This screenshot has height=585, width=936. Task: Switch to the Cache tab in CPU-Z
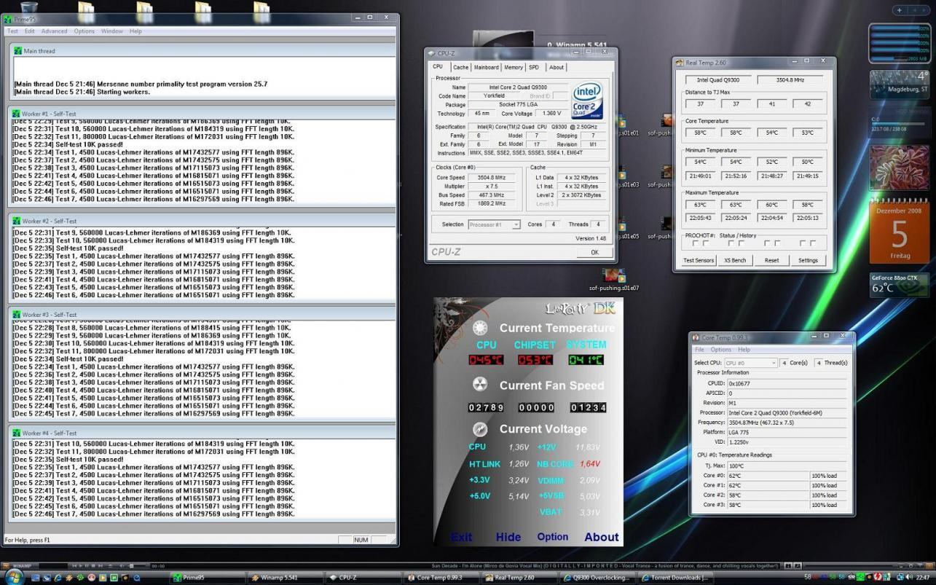pyautogui.click(x=460, y=67)
